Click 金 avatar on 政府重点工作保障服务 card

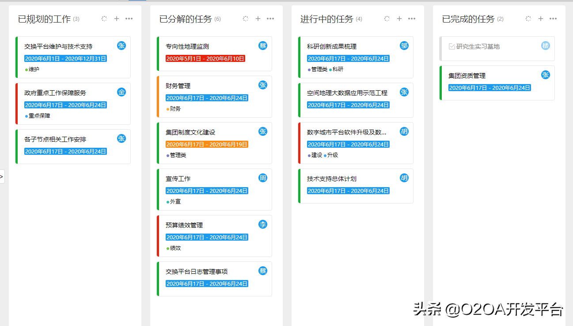121,92
